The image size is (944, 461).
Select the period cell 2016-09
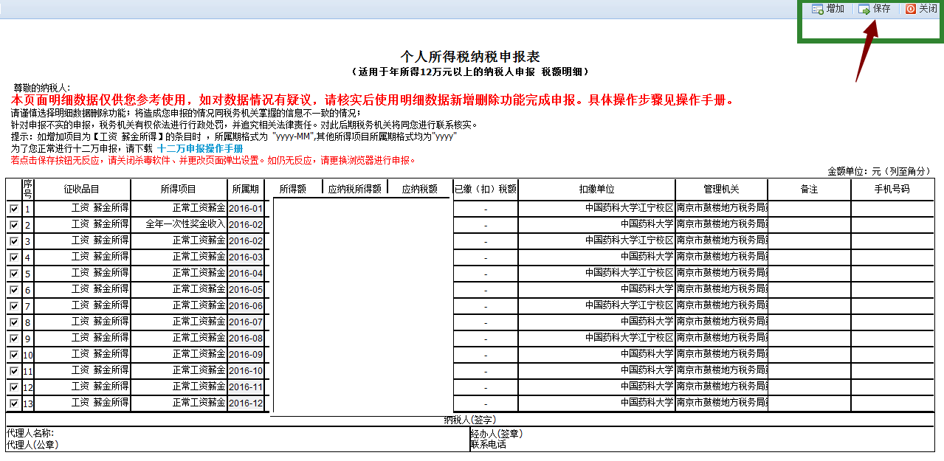pyautogui.click(x=246, y=354)
